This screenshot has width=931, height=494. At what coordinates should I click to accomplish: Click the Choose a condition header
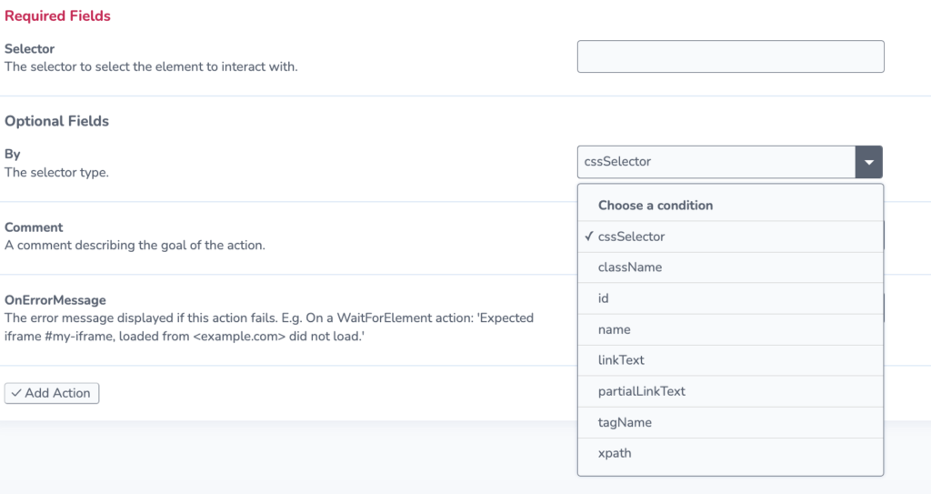point(656,206)
